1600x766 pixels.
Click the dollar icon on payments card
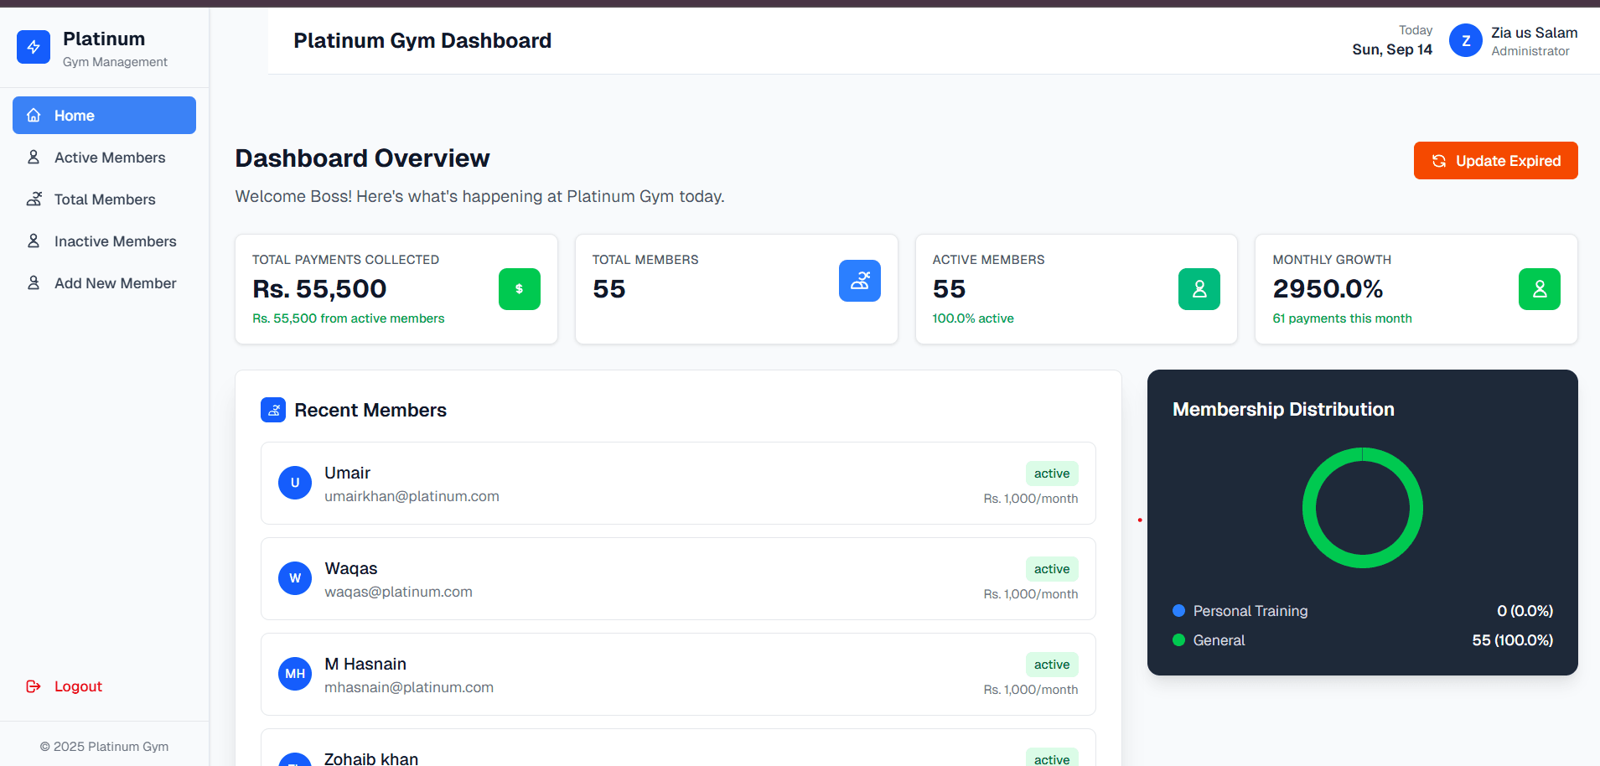click(x=519, y=289)
